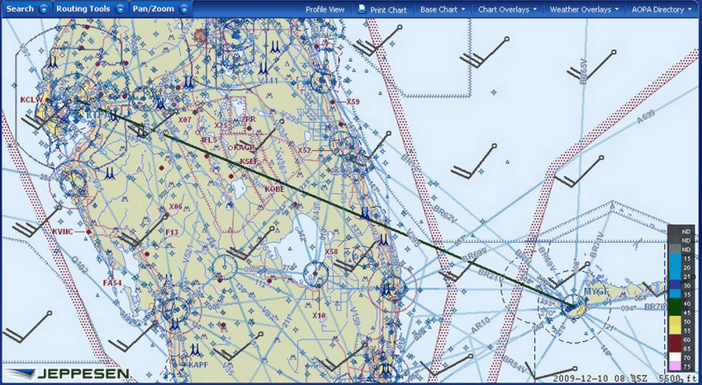Image resolution: width=702 pixels, height=385 pixels.
Task: Click the obstruction tower icon near V97
Action: pyautogui.click(x=54, y=62)
